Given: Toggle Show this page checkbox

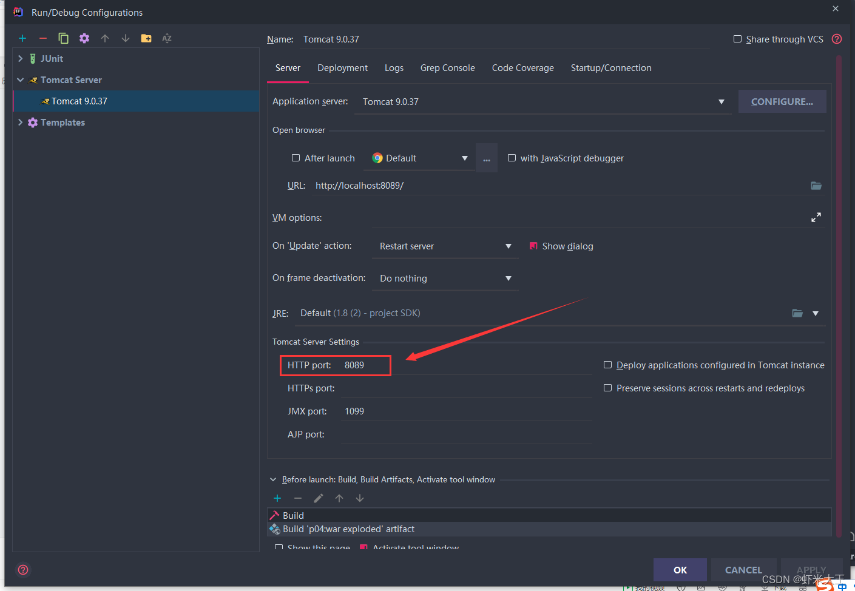Looking at the screenshot, I should coord(279,547).
